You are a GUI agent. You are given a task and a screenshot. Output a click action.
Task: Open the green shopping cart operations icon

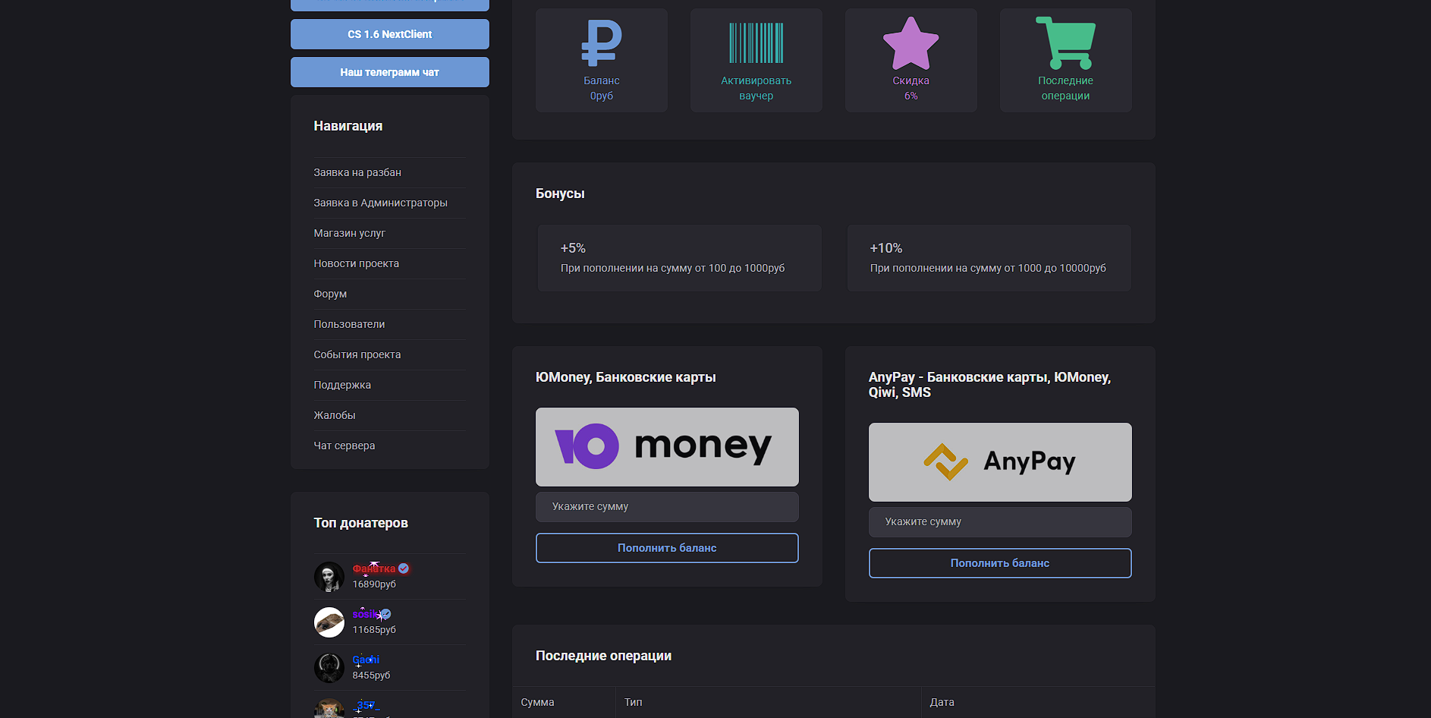click(1065, 43)
